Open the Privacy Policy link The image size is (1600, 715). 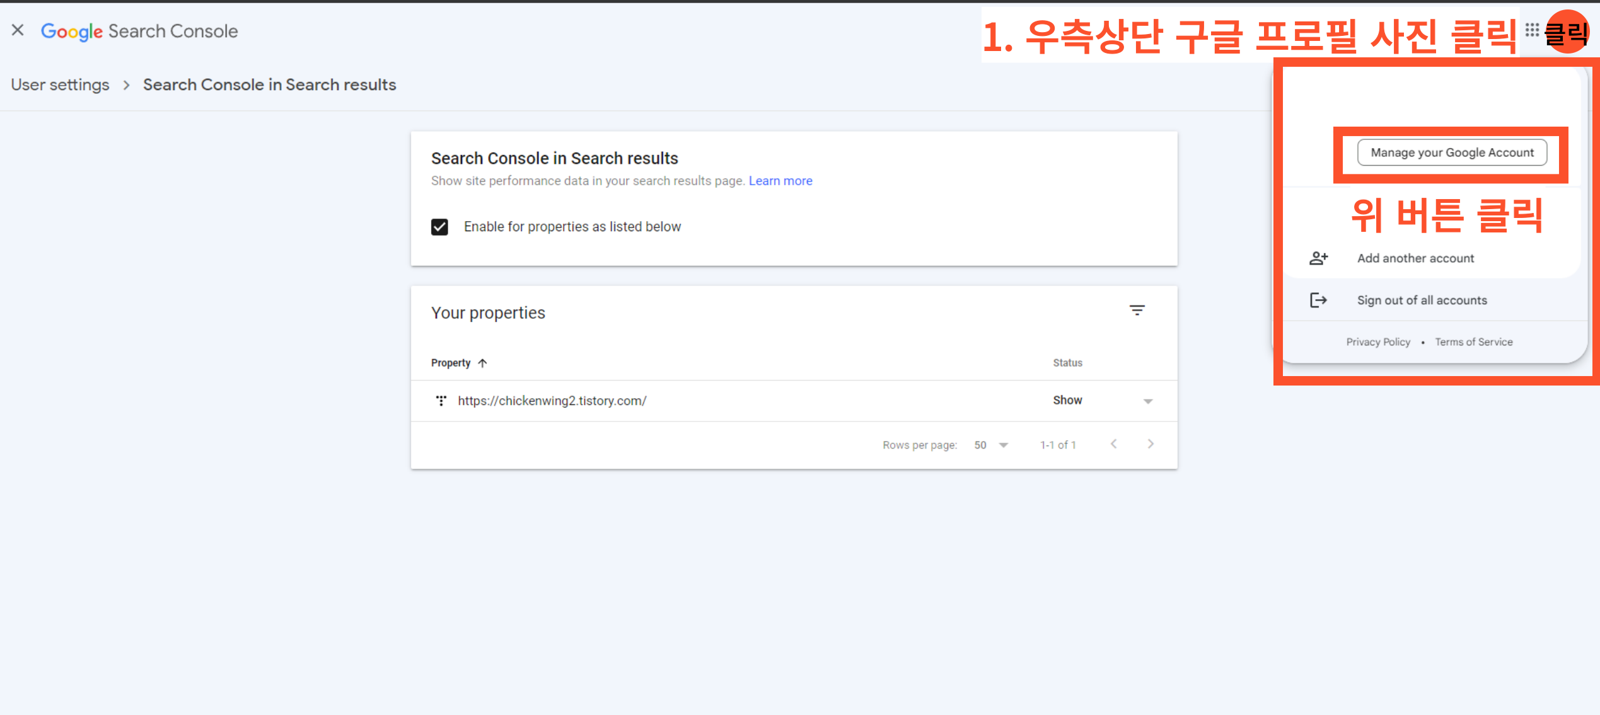[x=1378, y=342]
